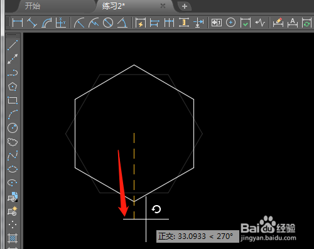Select the Quick Dimension tool
Viewport: 314px width, 249px height.
point(141,23)
